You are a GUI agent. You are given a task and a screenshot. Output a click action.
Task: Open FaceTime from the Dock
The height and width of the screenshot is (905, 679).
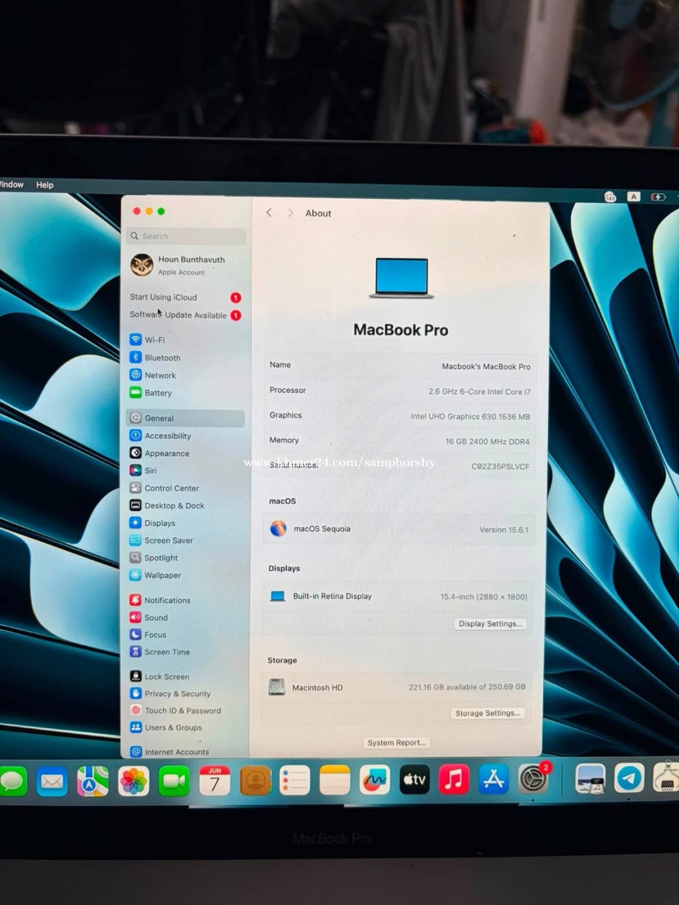(x=174, y=782)
